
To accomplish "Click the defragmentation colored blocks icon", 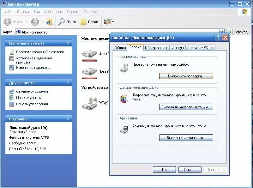I will tap(124, 99).
